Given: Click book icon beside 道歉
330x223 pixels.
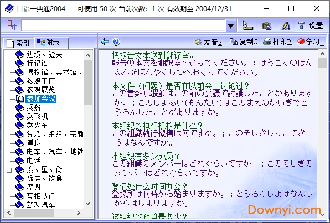Looking at the screenshot, I should (19, 143).
